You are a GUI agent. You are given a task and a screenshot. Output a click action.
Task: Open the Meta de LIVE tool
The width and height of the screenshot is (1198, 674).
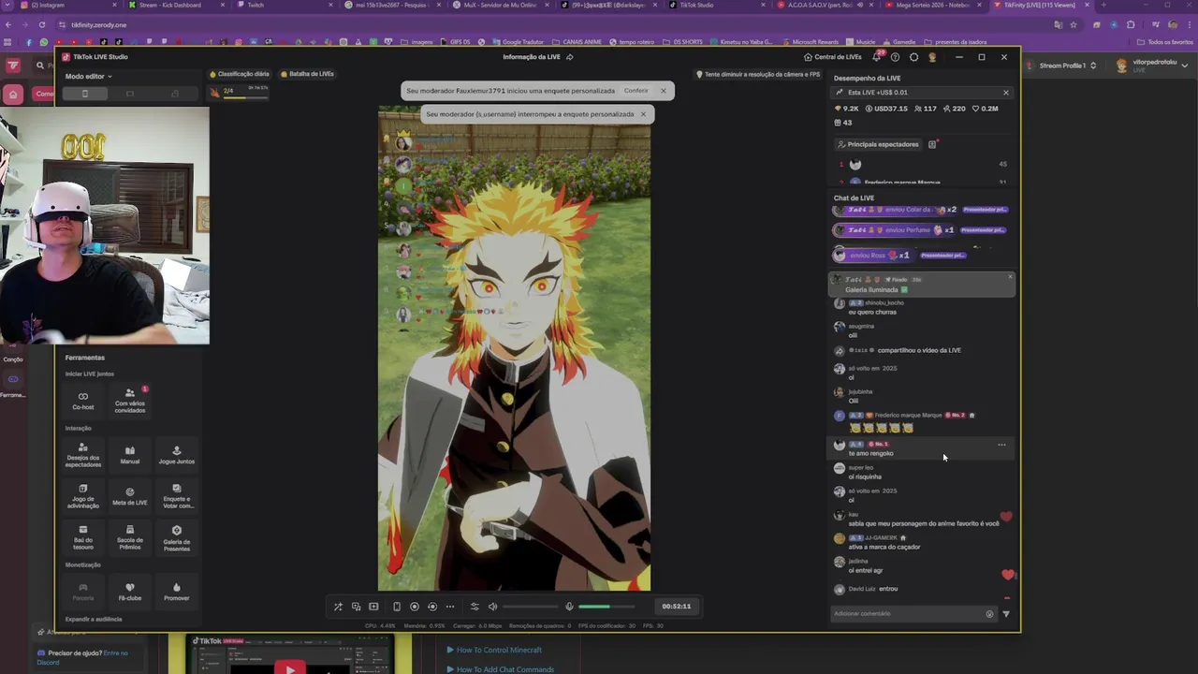click(x=130, y=496)
